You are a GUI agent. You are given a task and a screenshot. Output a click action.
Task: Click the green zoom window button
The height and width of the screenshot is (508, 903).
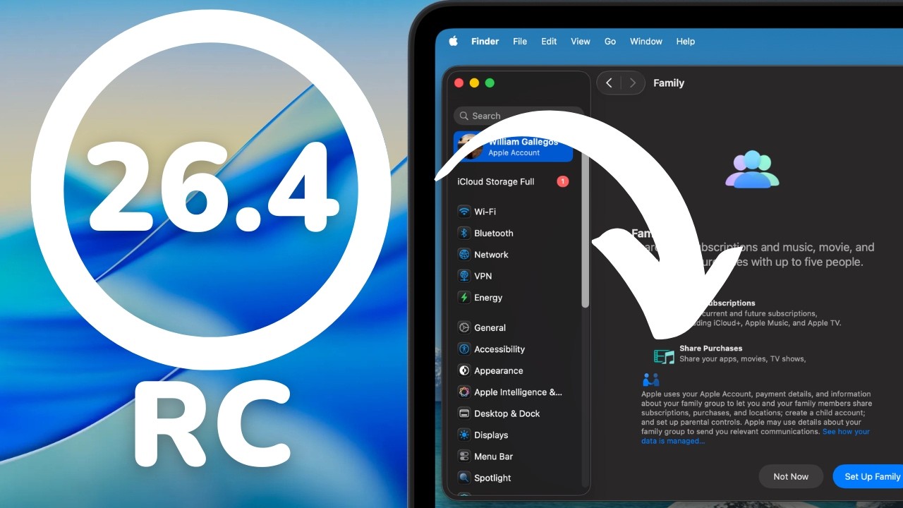(x=490, y=83)
